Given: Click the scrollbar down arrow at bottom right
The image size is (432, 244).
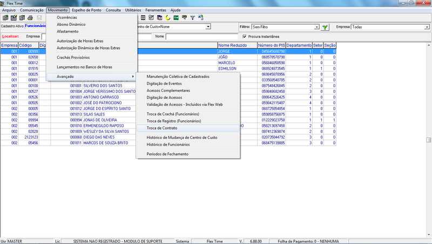Looking at the screenshot, I should tap(429, 235).
